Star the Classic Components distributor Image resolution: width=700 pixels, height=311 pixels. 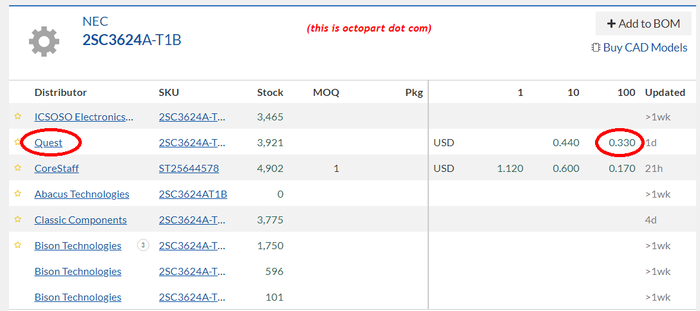pyautogui.click(x=18, y=220)
